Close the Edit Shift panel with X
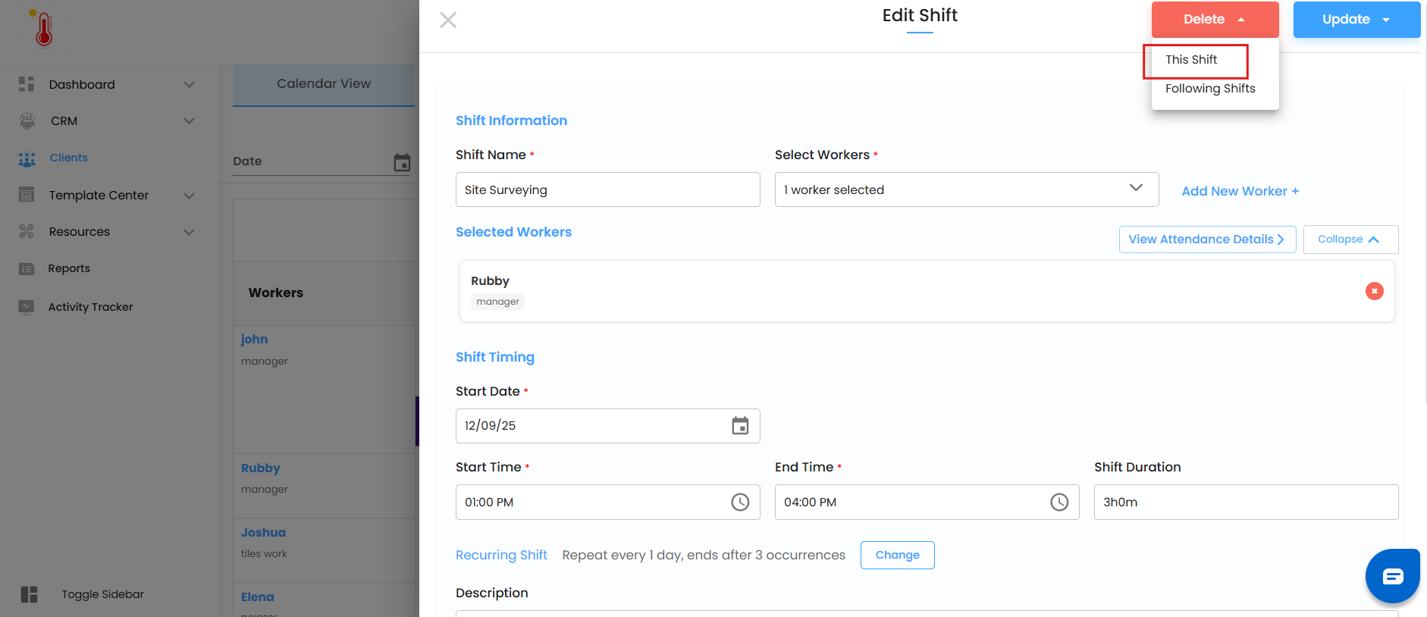 [x=448, y=20]
